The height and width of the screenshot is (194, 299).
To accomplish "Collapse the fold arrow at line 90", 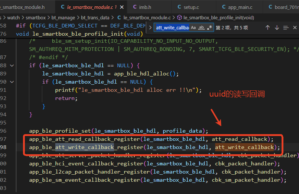I will [x=12, y=82].
